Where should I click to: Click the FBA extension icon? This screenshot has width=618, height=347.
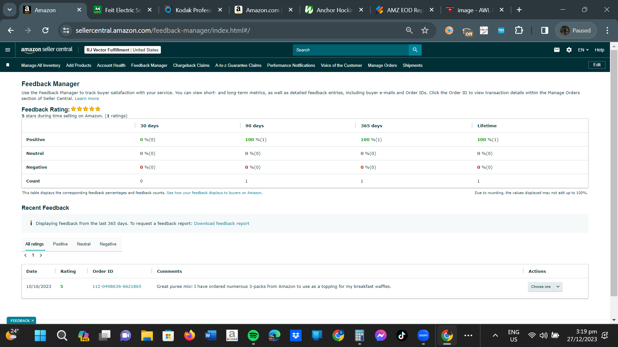pyautogui.click(x=501, y=30)
